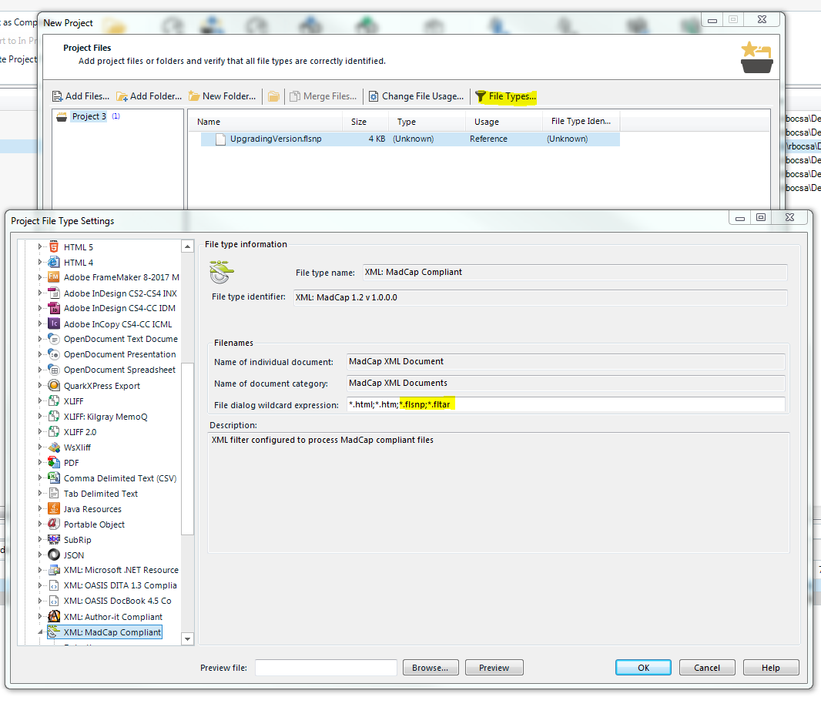Viewport: 821px width, 707px height.
Task: Select Tab Delimited Text in the list
Action: pyautogui.click(x=101, y=494)
